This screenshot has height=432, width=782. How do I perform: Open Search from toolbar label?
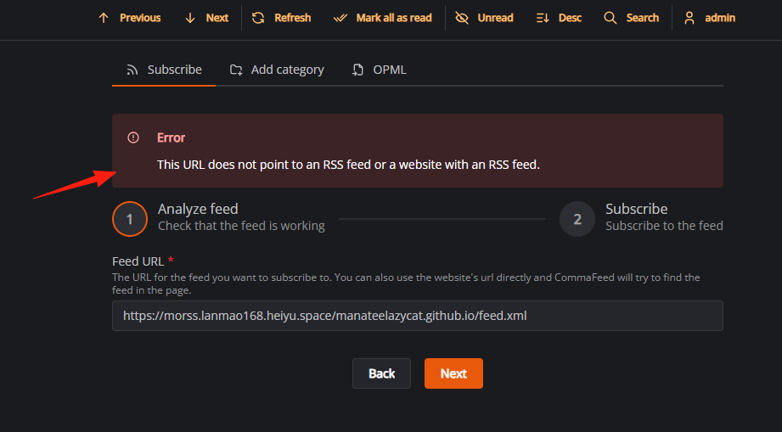point(643,18)
